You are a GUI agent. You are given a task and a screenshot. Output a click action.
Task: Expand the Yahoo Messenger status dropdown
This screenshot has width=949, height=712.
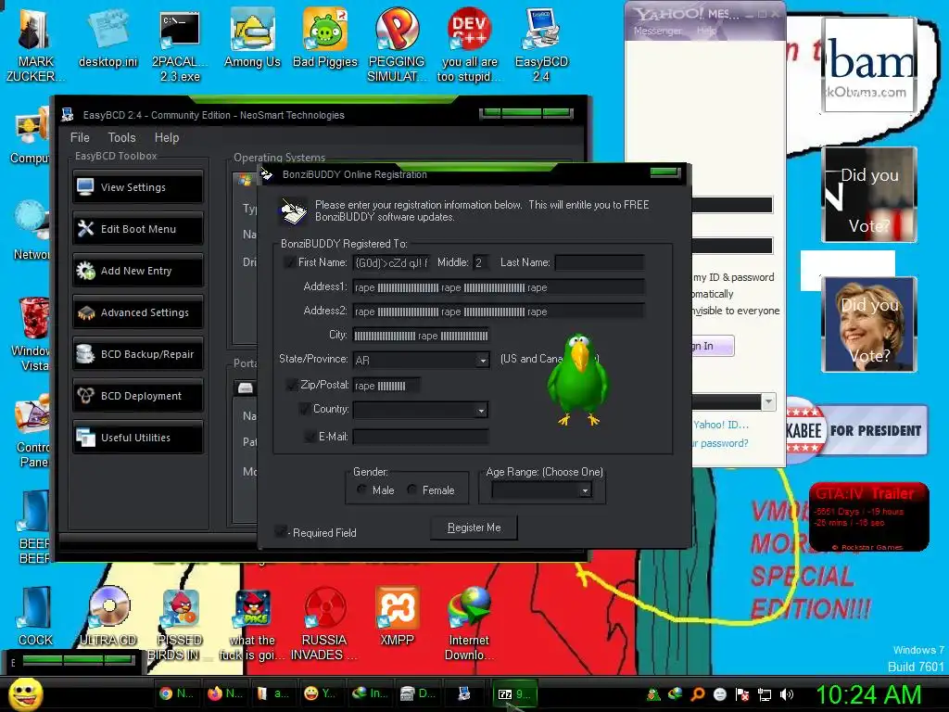click(x=768, y=401)
